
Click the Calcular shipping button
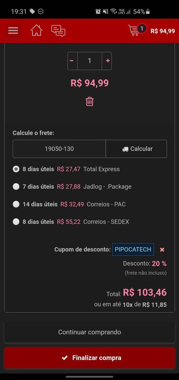(136, 149)
